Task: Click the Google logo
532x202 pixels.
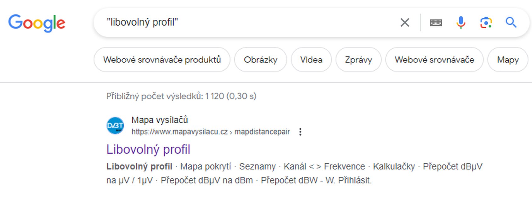Action: coord(37,23)
